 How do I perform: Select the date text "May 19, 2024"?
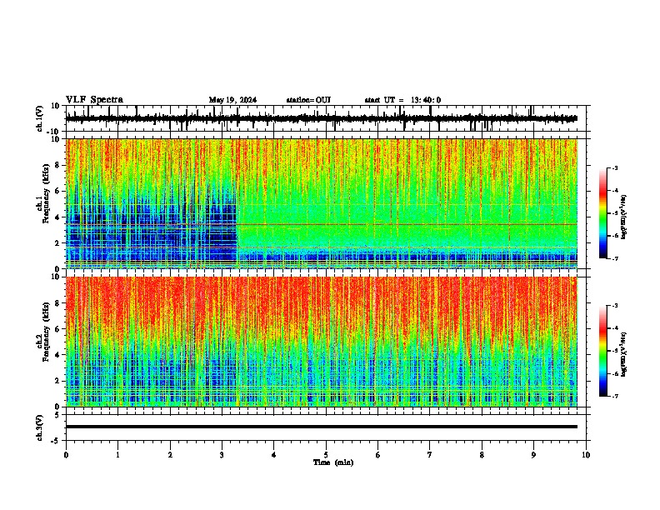click(x=232, y=100)
